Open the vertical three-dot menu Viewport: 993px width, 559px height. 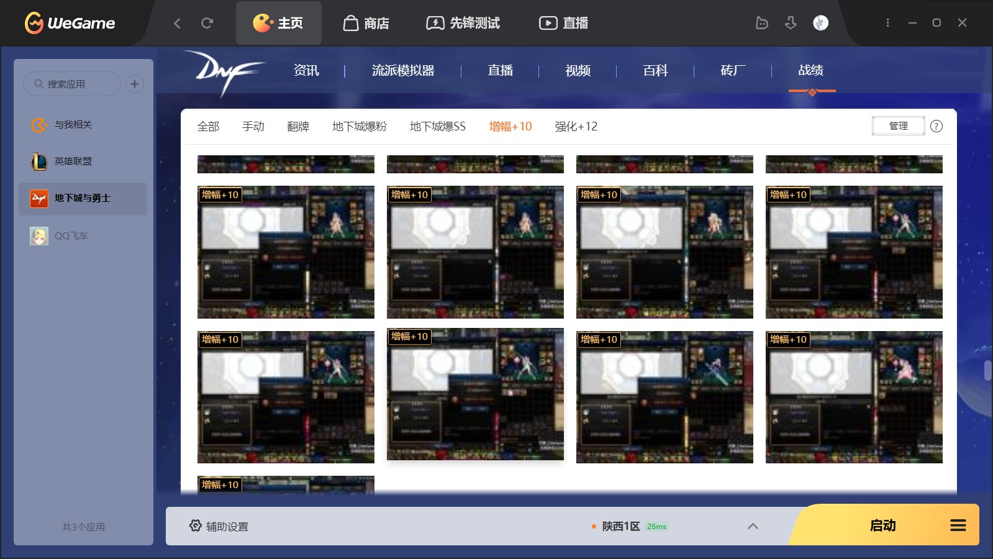pyautogui.click(x=887, y=22)
